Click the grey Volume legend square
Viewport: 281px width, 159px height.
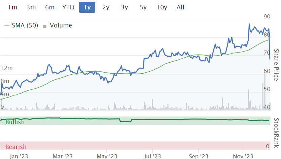pos(45,26)
